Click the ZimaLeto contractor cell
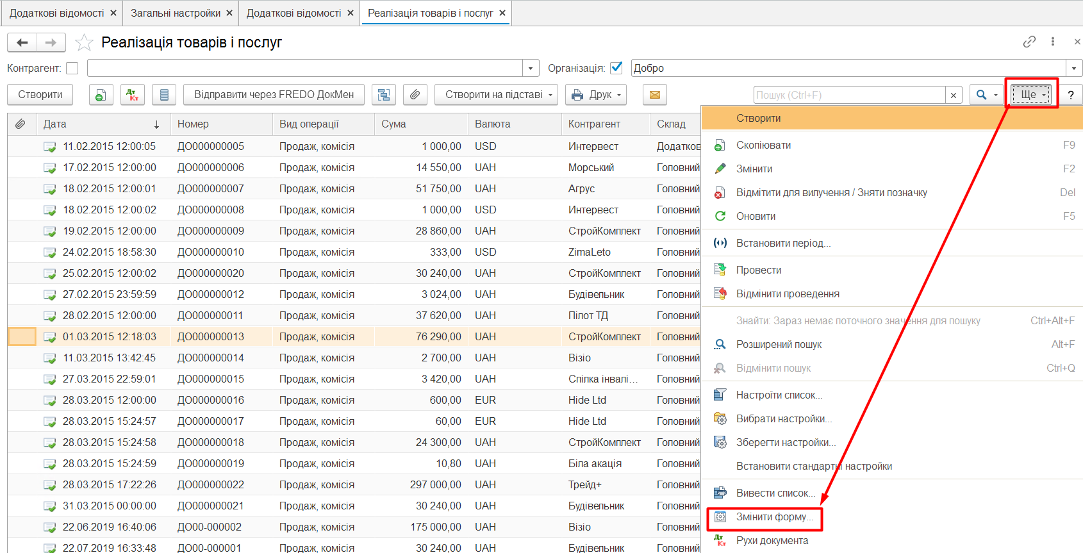The image size is (1083, 553). click(x=606, y=252)
